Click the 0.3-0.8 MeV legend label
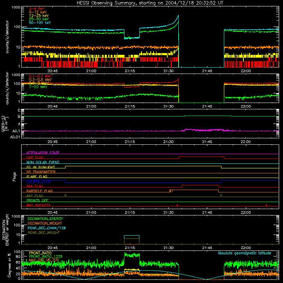The height and width of the screenshot is (283, 283). point(40,80)
